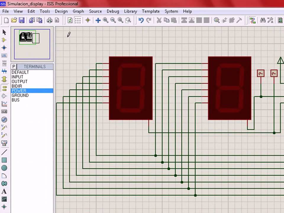The image size is (284, 213).
Task: Select DEFAULT in the terminals list
Action: point(32,72)
